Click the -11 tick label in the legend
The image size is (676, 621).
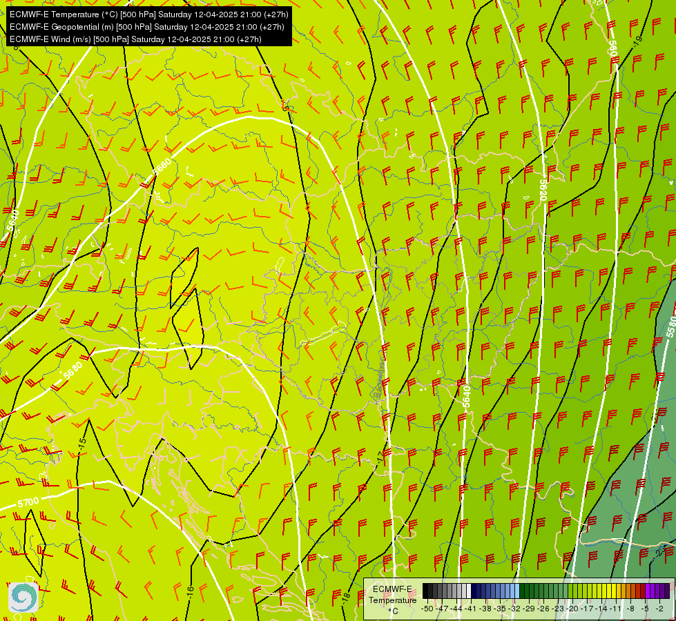[616, 609]
